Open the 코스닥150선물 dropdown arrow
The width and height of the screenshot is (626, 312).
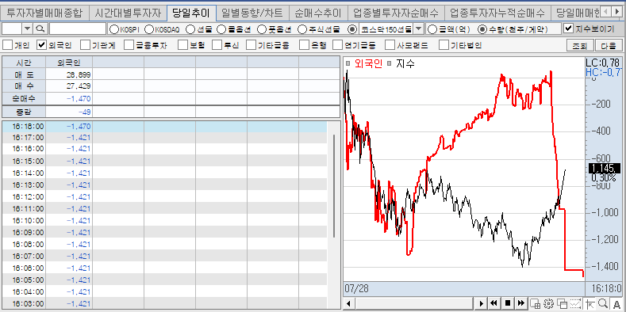[418, 29]
